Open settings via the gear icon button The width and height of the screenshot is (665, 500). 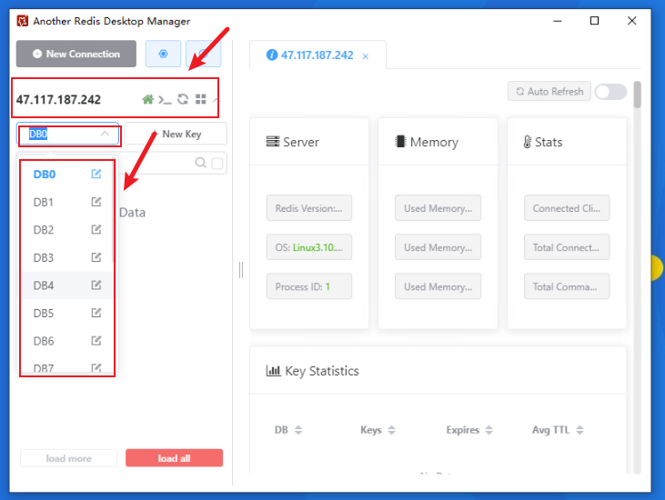click(163, 54)
